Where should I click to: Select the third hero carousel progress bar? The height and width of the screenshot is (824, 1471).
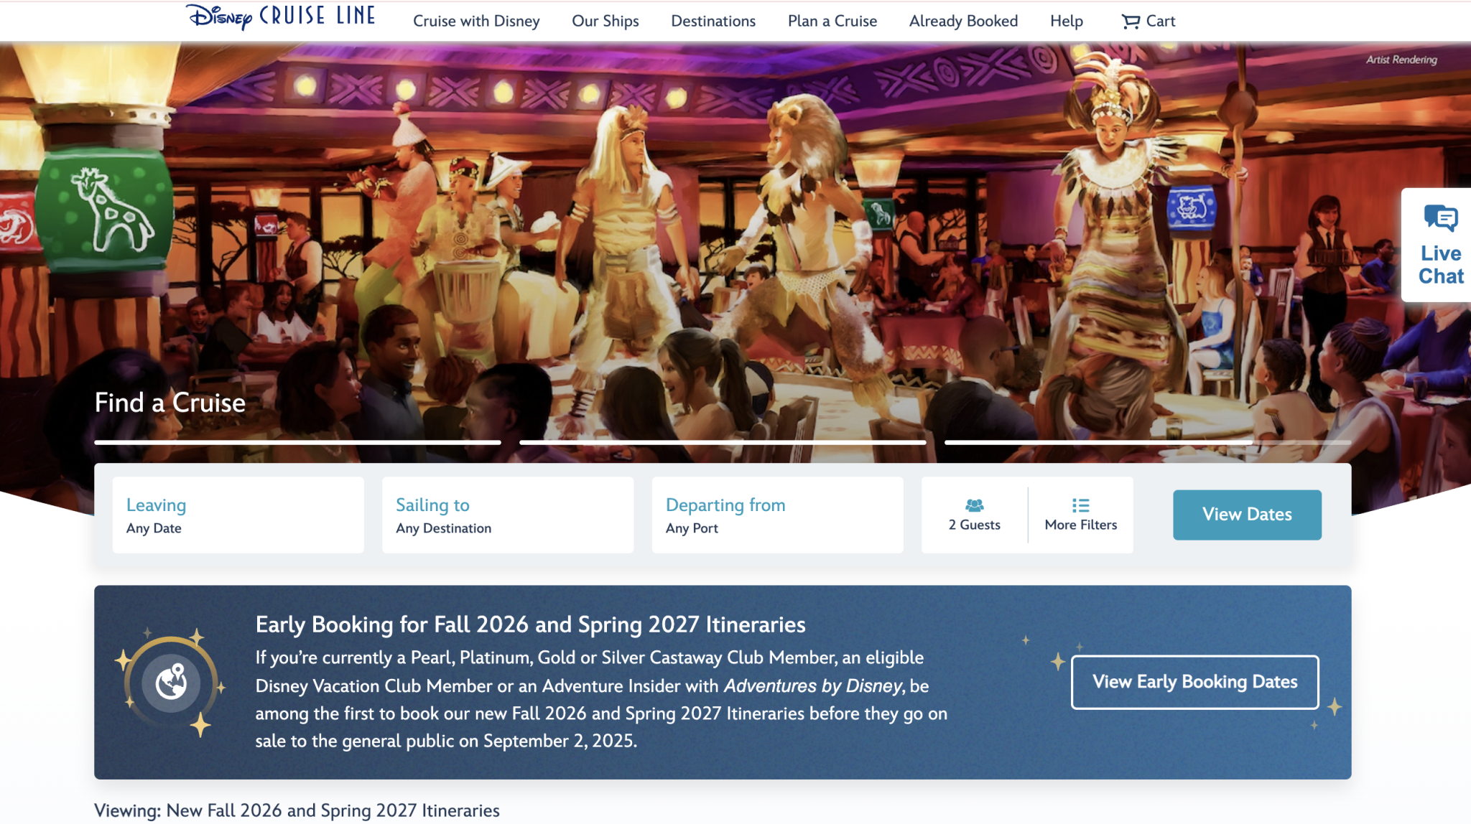1148,442
